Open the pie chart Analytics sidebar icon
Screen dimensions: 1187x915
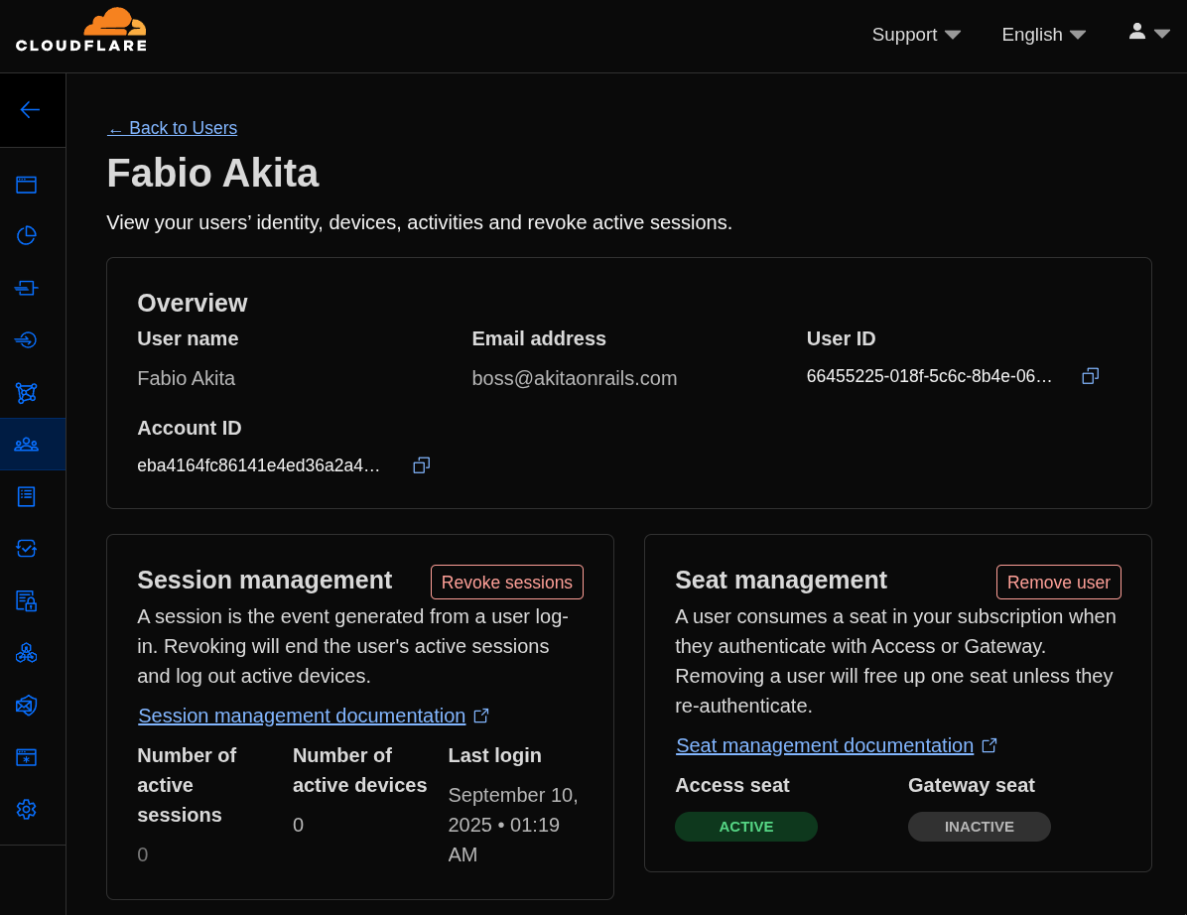[x=27, y=236]
